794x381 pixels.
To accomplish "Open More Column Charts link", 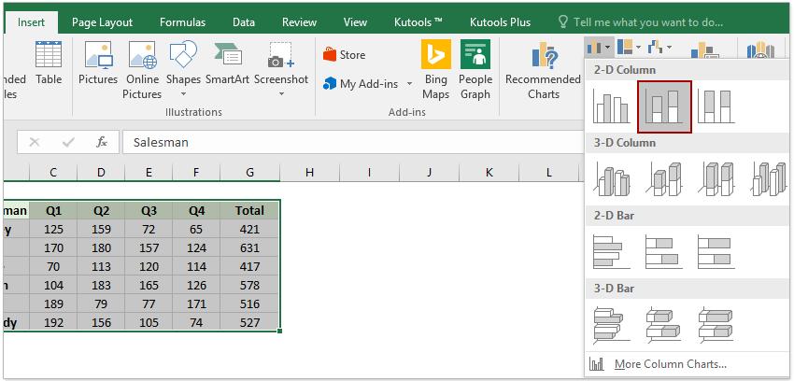I will point(669,363).
